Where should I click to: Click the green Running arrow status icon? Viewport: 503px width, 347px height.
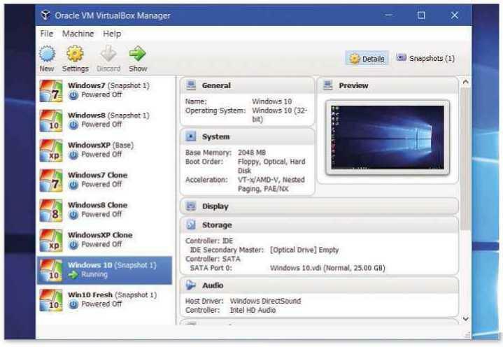pyautogui.click(x=73, y=275)
